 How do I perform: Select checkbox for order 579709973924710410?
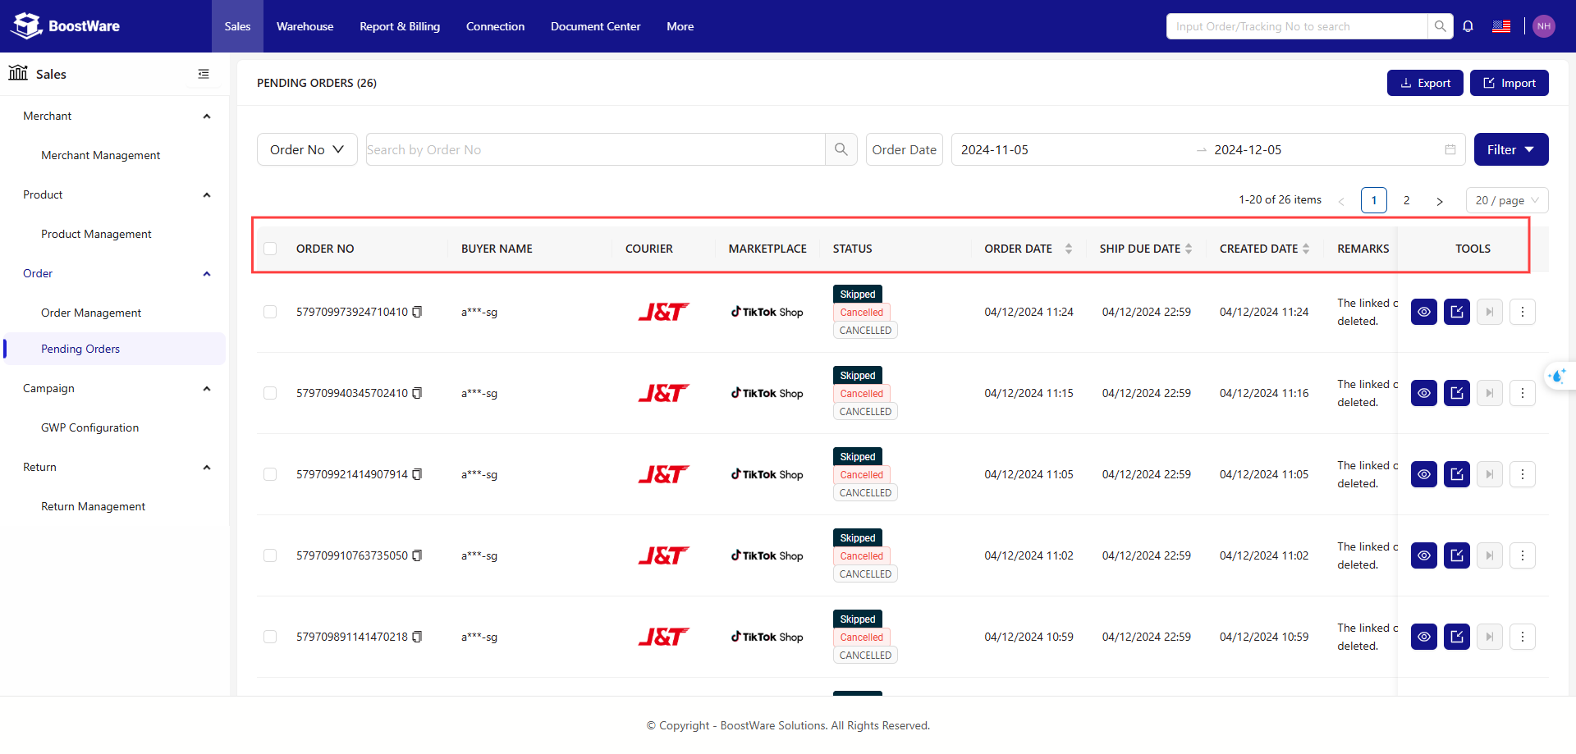[x=270, y=312]
